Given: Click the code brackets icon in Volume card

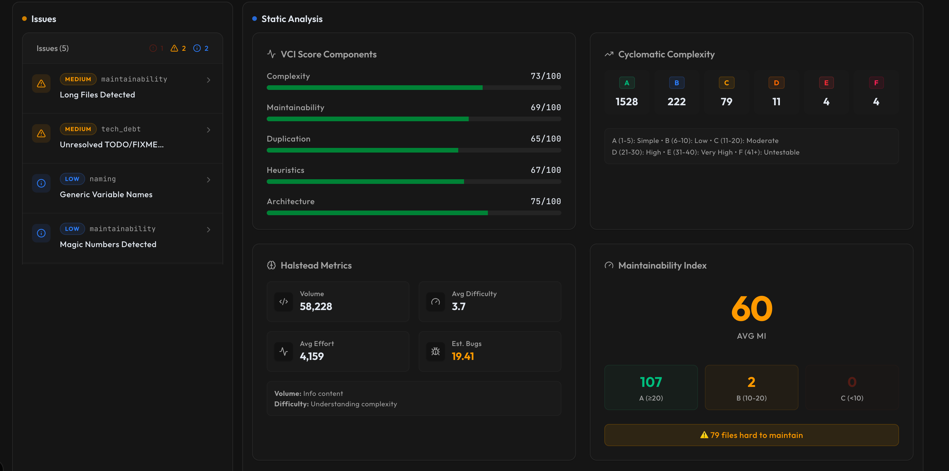Looking at the screenshot, I should coord(283,302).
